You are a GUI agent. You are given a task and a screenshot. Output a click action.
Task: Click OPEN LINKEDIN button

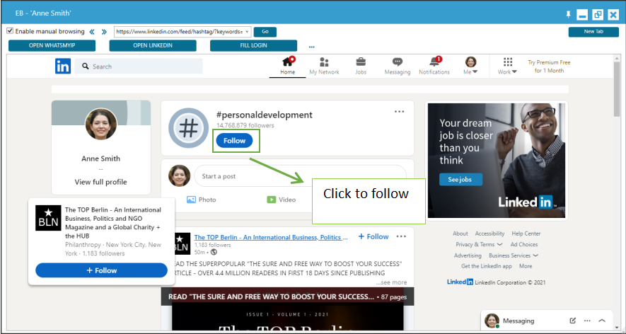tap(153, 45)
